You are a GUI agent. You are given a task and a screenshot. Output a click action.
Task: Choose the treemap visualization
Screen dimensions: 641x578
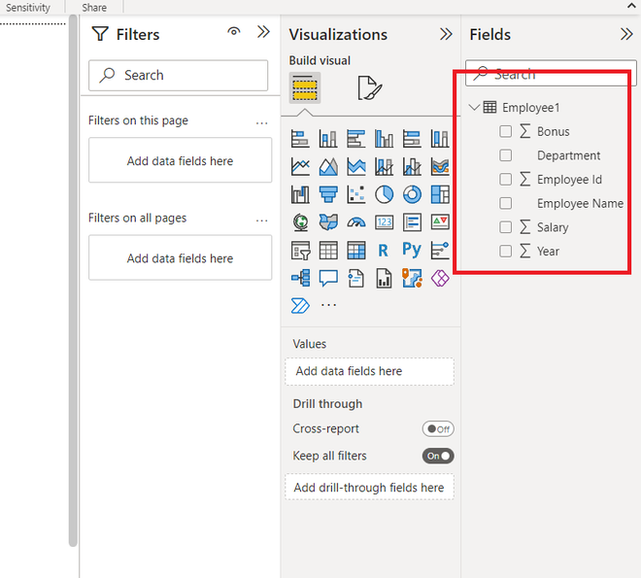pos(440,194)
